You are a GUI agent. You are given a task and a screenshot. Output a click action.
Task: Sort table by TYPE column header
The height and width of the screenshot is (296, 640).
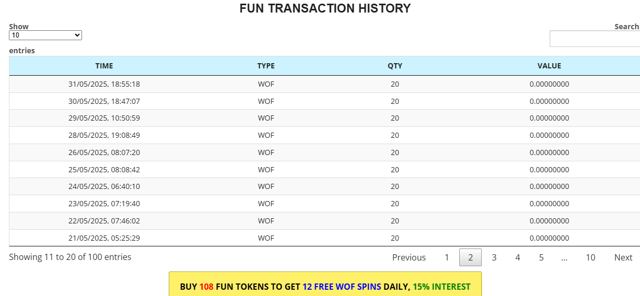[x=266, y=66]
